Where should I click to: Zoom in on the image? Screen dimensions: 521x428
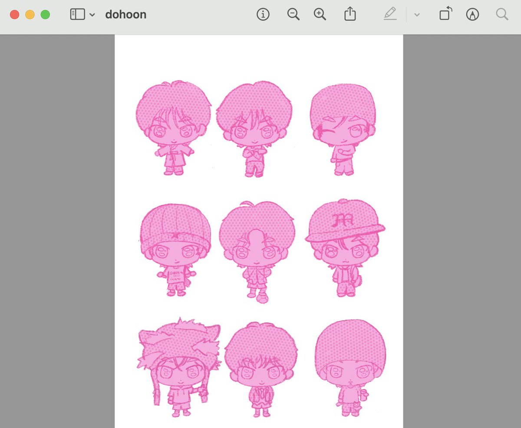coord(320,14)
